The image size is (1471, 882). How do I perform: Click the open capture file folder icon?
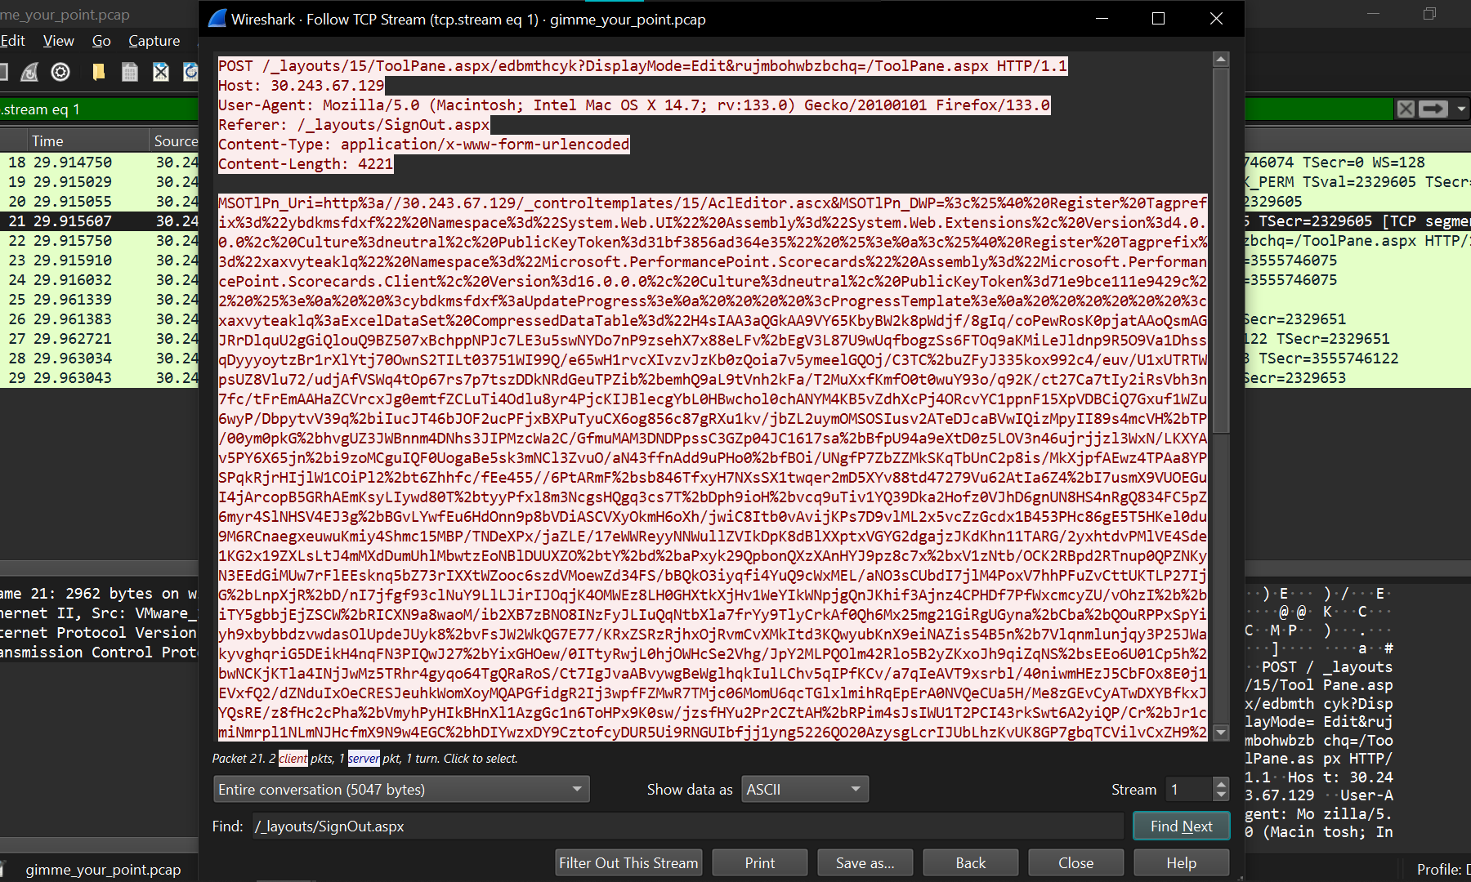(98, 72)
